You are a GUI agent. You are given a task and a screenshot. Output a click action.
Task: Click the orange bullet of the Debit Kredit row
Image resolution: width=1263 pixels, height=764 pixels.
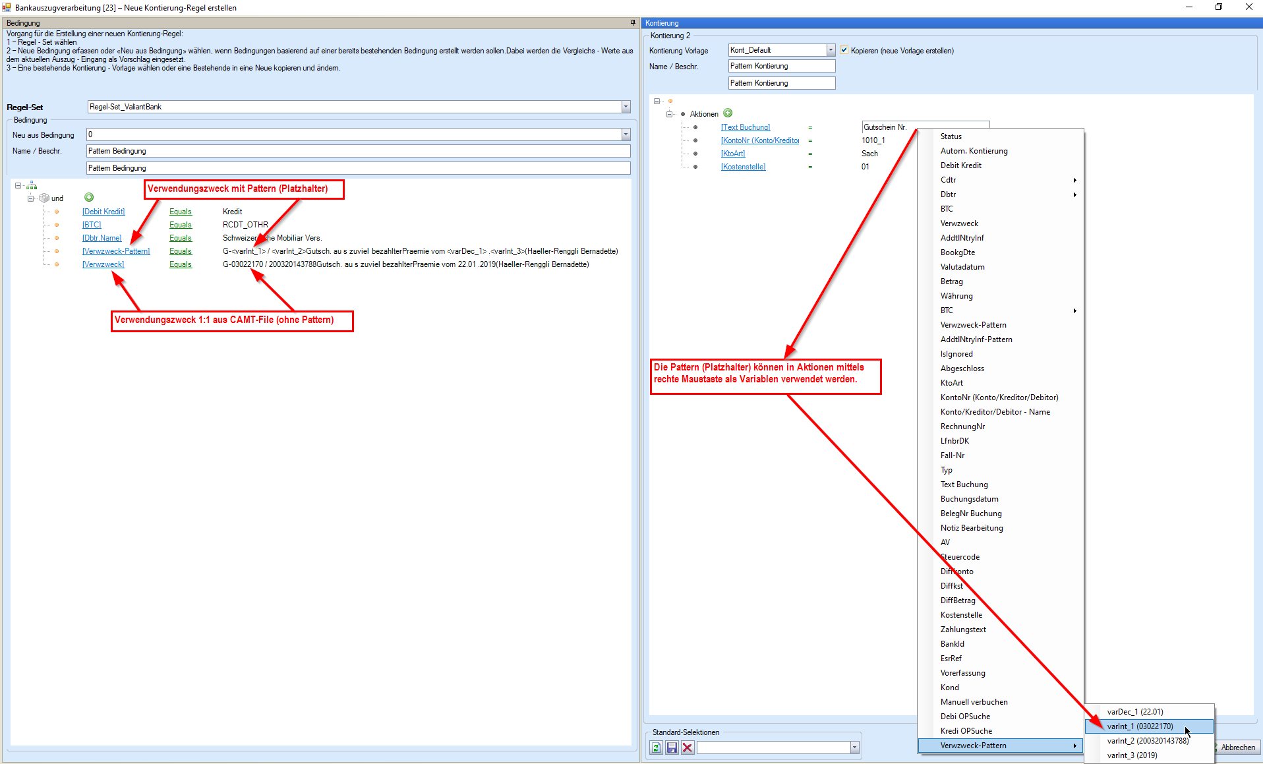coord(57,212)
